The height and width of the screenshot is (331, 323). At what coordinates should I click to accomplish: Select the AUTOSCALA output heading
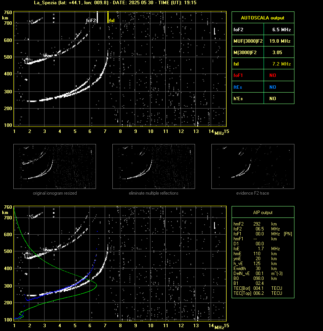262,18
